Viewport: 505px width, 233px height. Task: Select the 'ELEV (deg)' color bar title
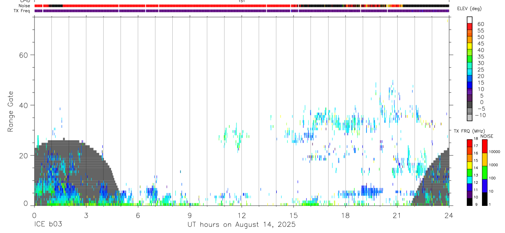click(469, 9)
